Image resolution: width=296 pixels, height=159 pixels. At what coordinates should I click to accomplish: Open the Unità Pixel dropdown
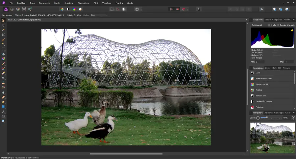tap(99, 15)
